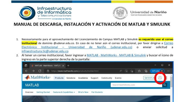Click the browser forward arrow
Screen dimensions: 184x102
pyautogui.click(x=33, y=71)
